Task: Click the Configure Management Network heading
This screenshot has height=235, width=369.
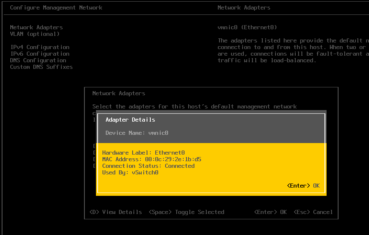Action: pyautogui.click(x=56, y=7)
